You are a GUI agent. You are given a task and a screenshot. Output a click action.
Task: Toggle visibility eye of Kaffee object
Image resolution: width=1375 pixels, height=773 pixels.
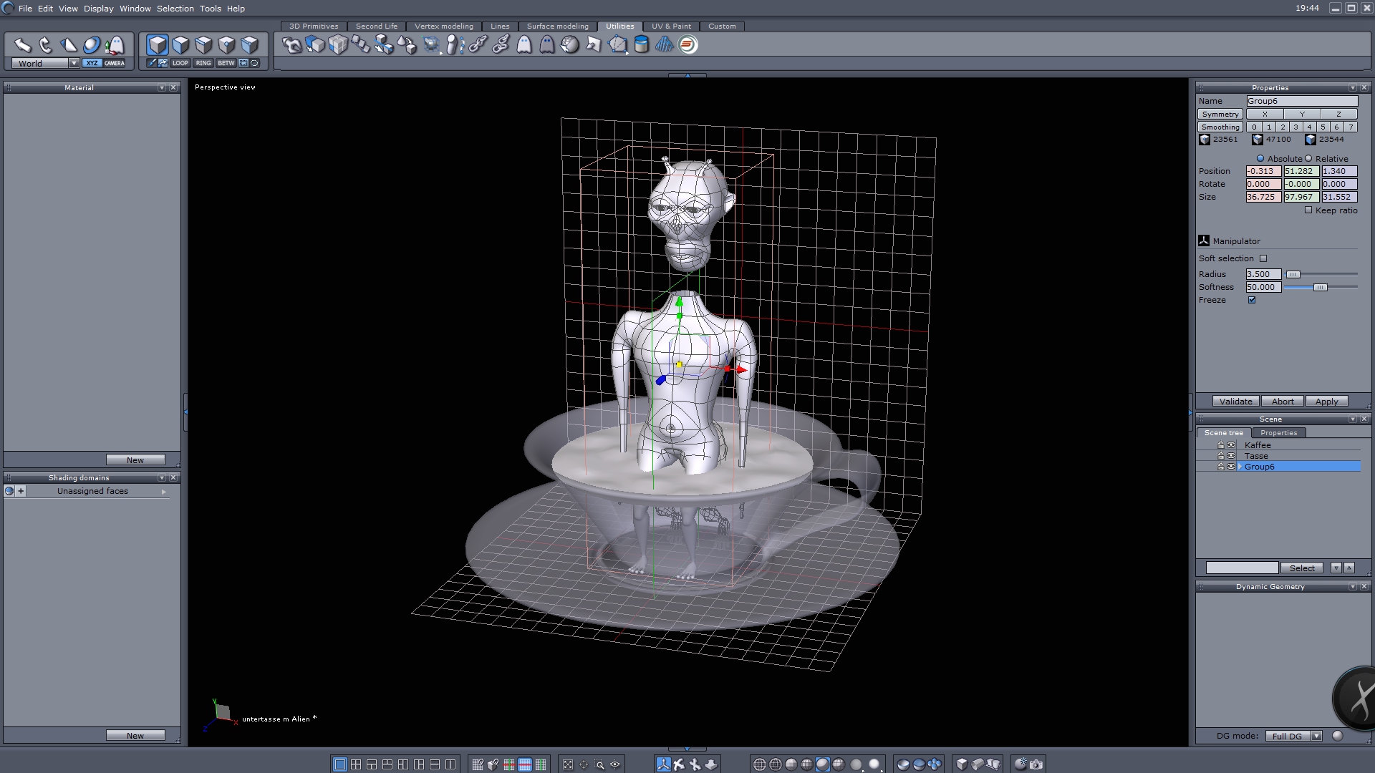pyautogui.click(x=1231, y=445)
